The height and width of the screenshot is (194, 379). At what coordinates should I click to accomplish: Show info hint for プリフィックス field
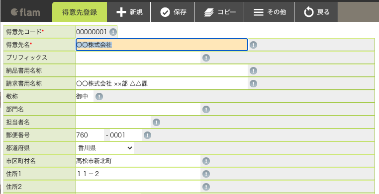click(206, 58)
